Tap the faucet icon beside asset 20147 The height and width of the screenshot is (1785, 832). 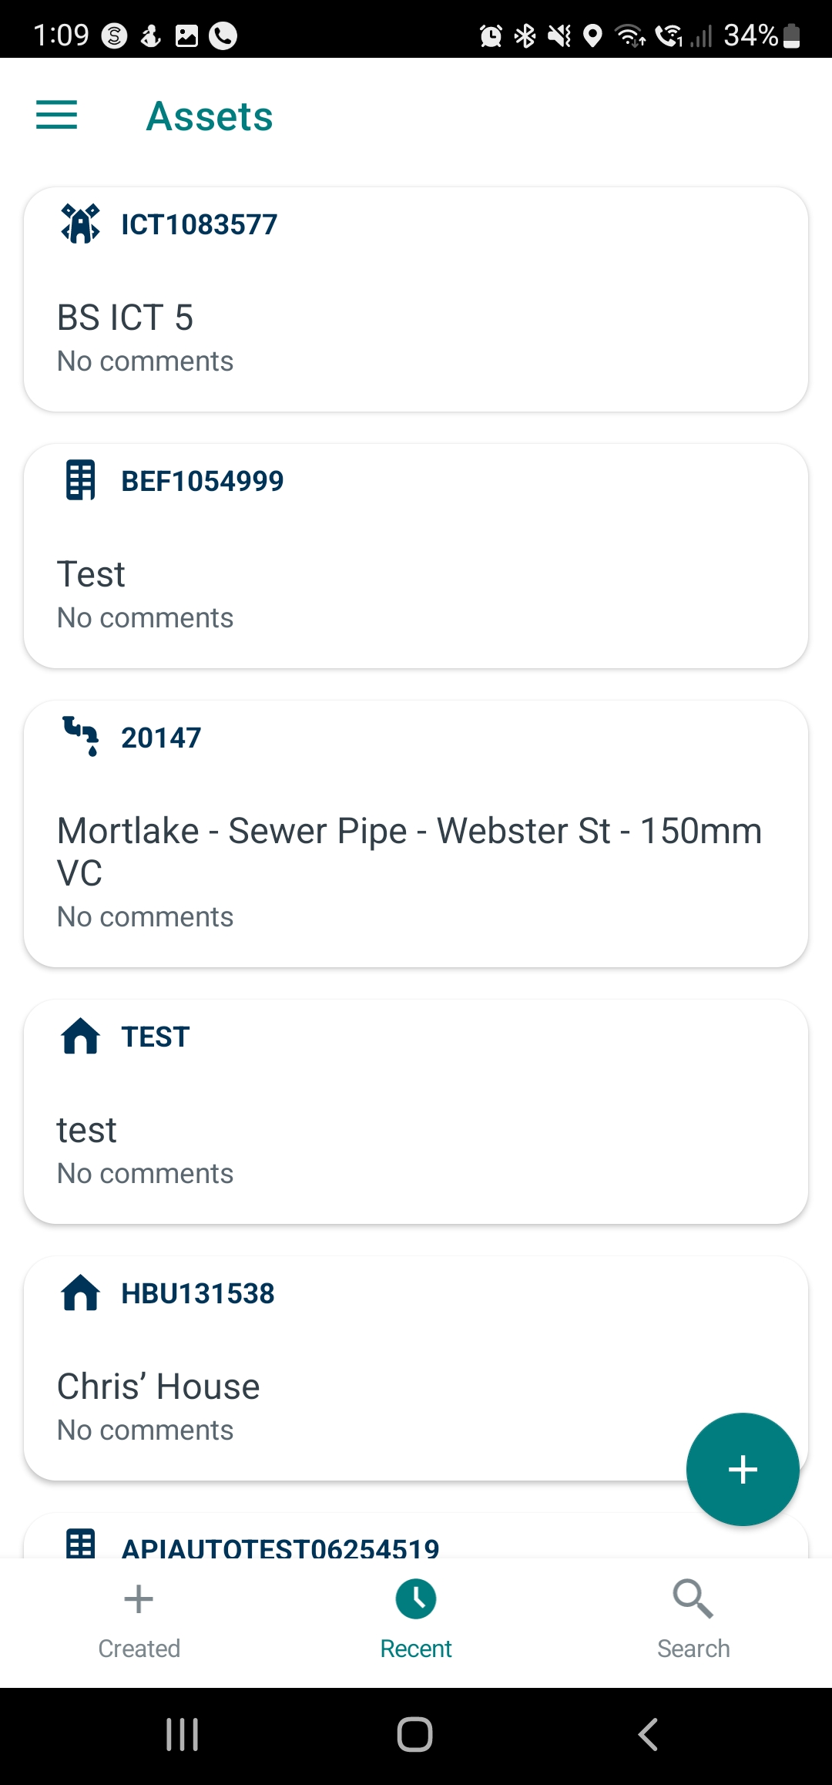click(x=80, y=737)
